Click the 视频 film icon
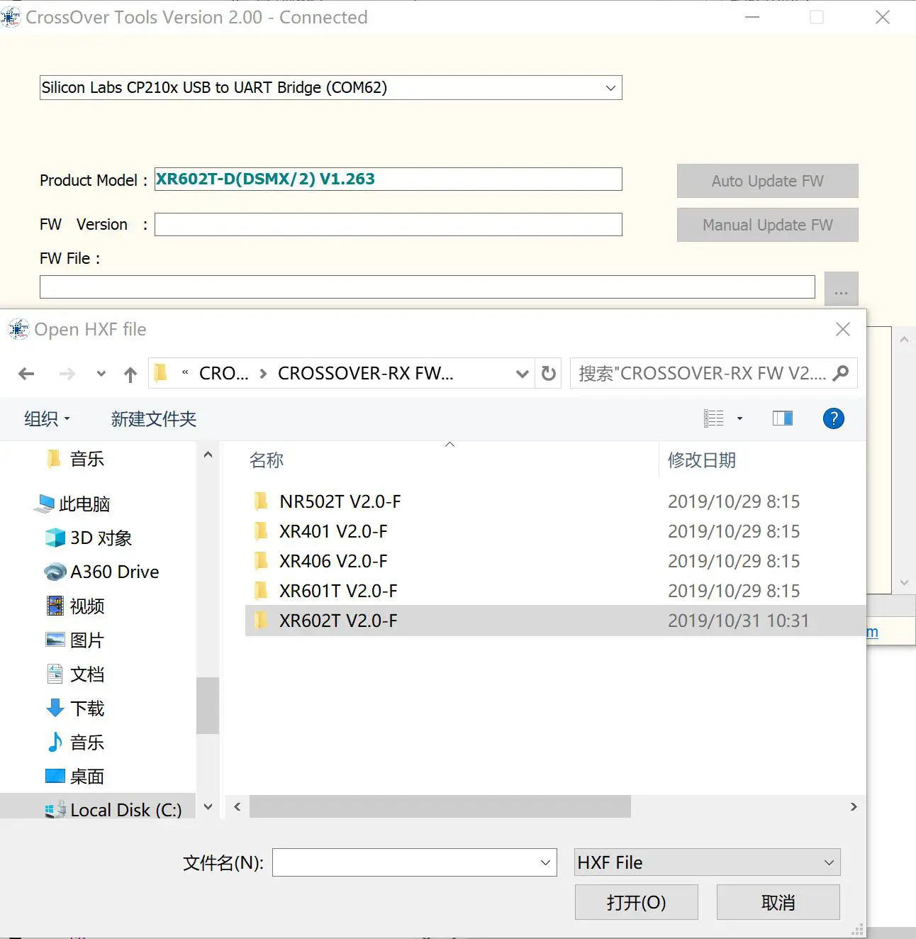The width and height of the screenshot is (916, 939). [55, 606]
